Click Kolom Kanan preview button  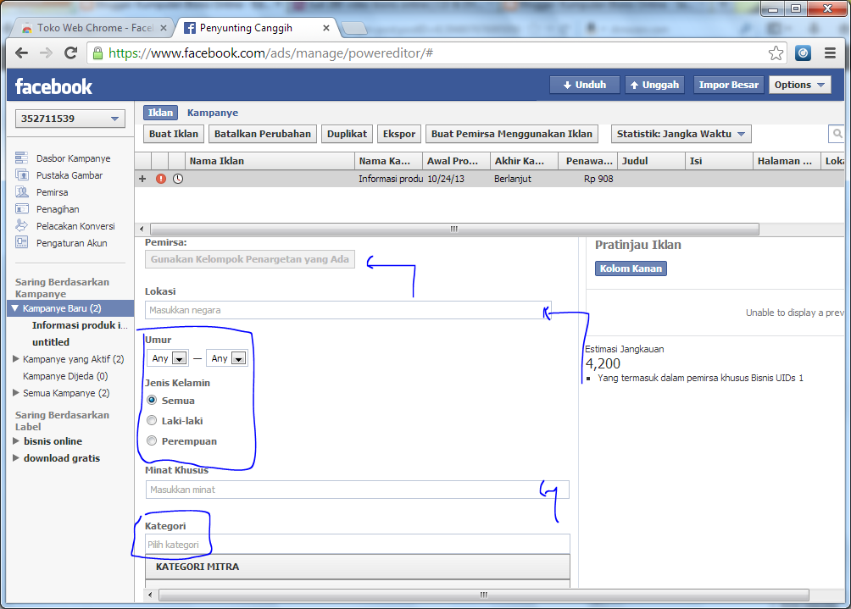(x=631, y=269)
